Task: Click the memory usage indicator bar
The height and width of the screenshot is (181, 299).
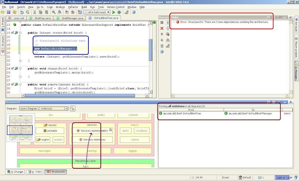Action: point(284,177)
